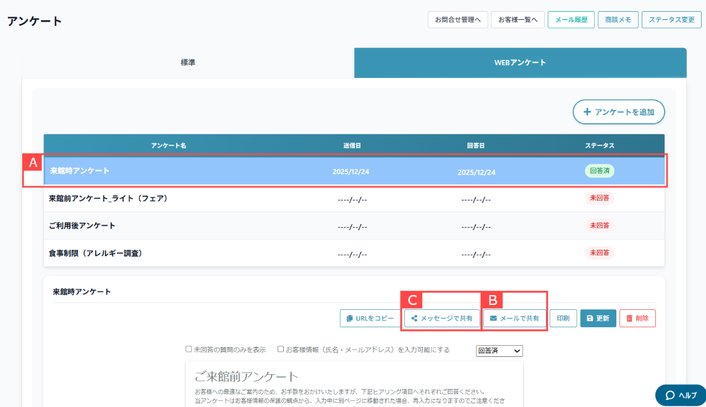The image size is (706, 407).
Task: Click the plus icon アンケートを追加
Action: [x=618, y=112]
